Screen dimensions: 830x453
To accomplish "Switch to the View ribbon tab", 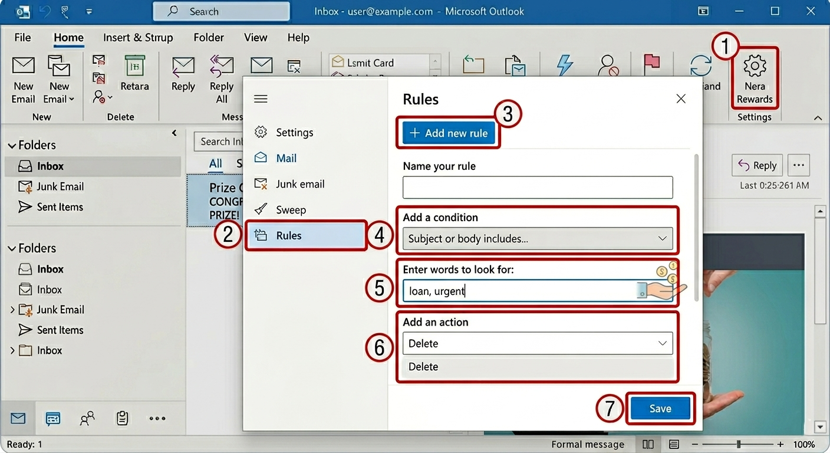I will tap(255, 37).
